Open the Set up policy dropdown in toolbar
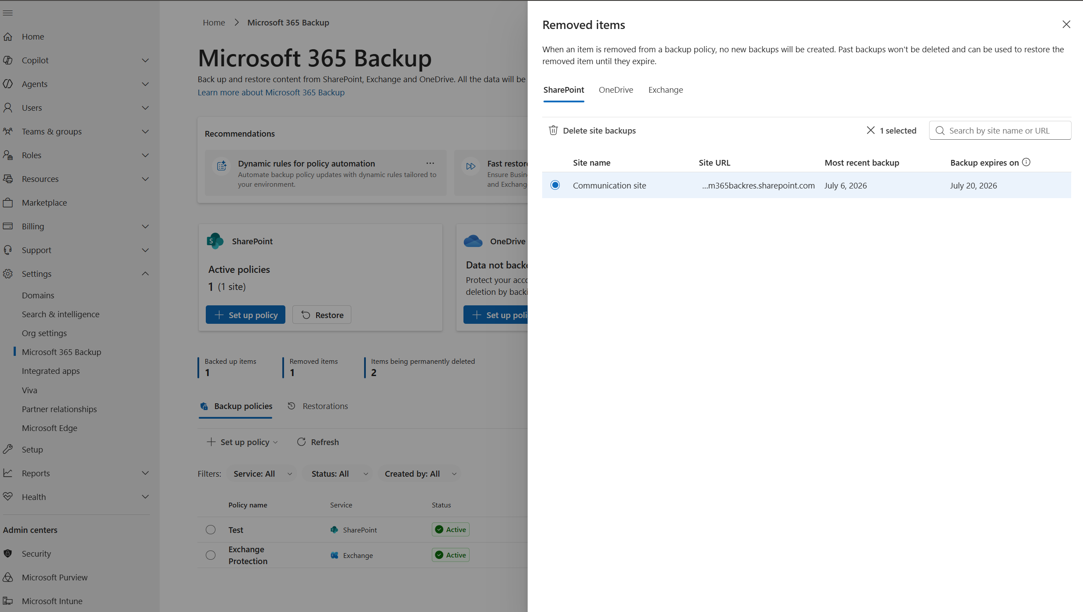1083x612 pixels. (242, 442)
